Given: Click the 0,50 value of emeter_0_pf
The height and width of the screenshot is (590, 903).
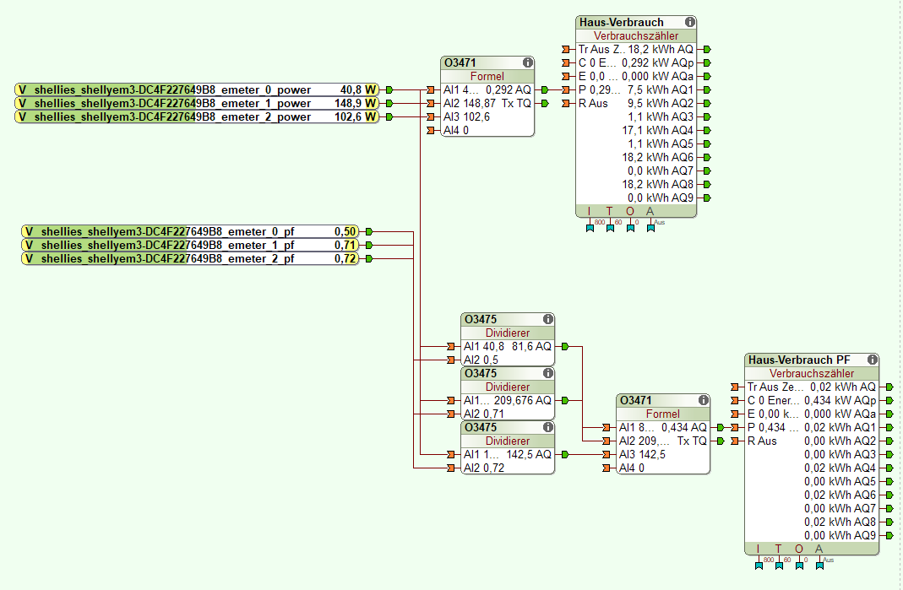Looking at the screenshot, I should [x=345, y=231].
